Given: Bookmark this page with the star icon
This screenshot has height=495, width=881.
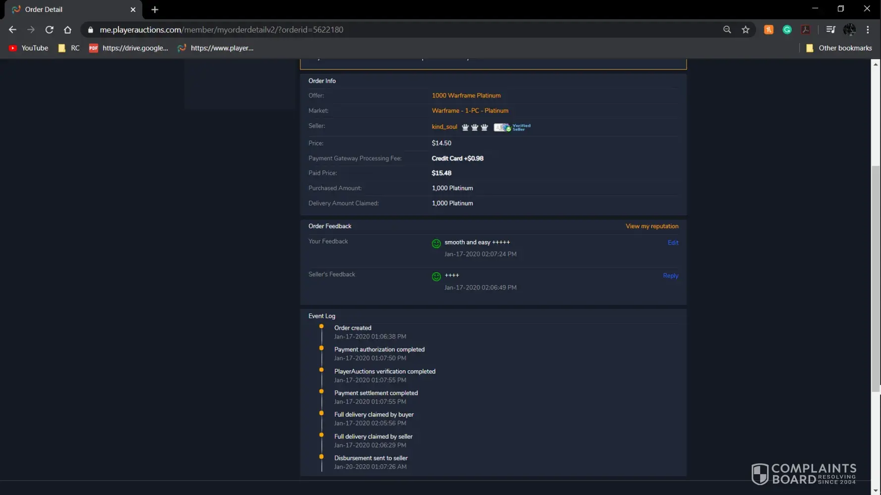Looking at the screenshot, I should point(745,30).
